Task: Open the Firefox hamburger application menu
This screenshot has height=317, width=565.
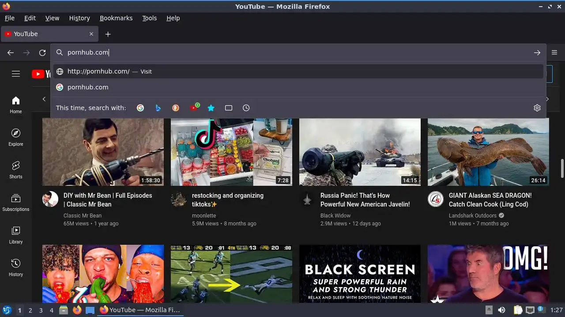Action: click(x=555, y=52)
